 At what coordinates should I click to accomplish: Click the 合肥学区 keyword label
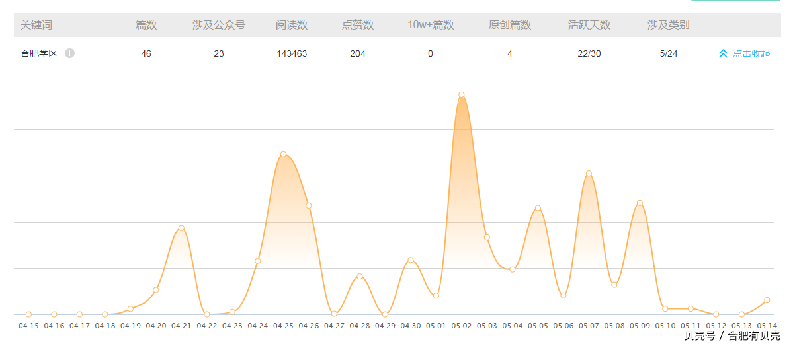tap(39, 53)
